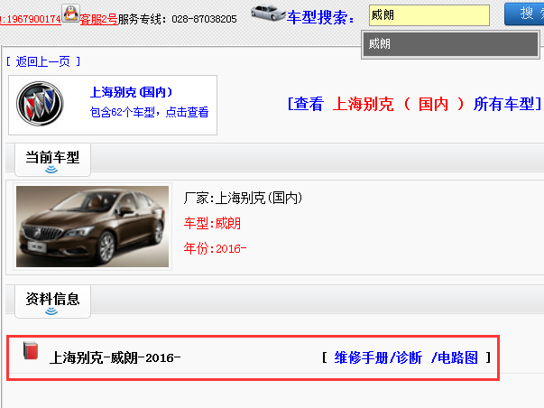Viewport: 544px width, 408px height.
Task: Focus the 车型搜索 input field containing 威朗
Action: coord(429,15)
